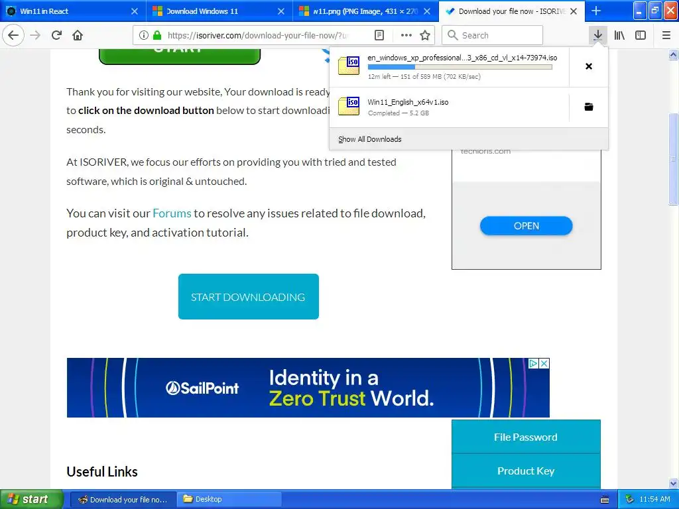Click the green padlock security icon
The height and width of the screenshot is (509, 679).
pos(157,36)
